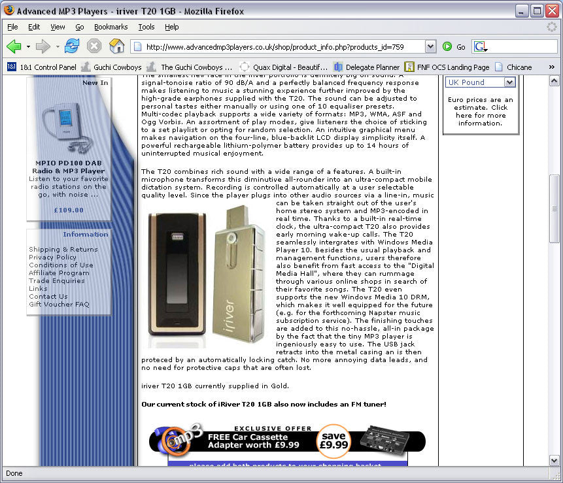Expand the UK Pound currency dropdown
563x483 pixels.
(x=509, y=82)
